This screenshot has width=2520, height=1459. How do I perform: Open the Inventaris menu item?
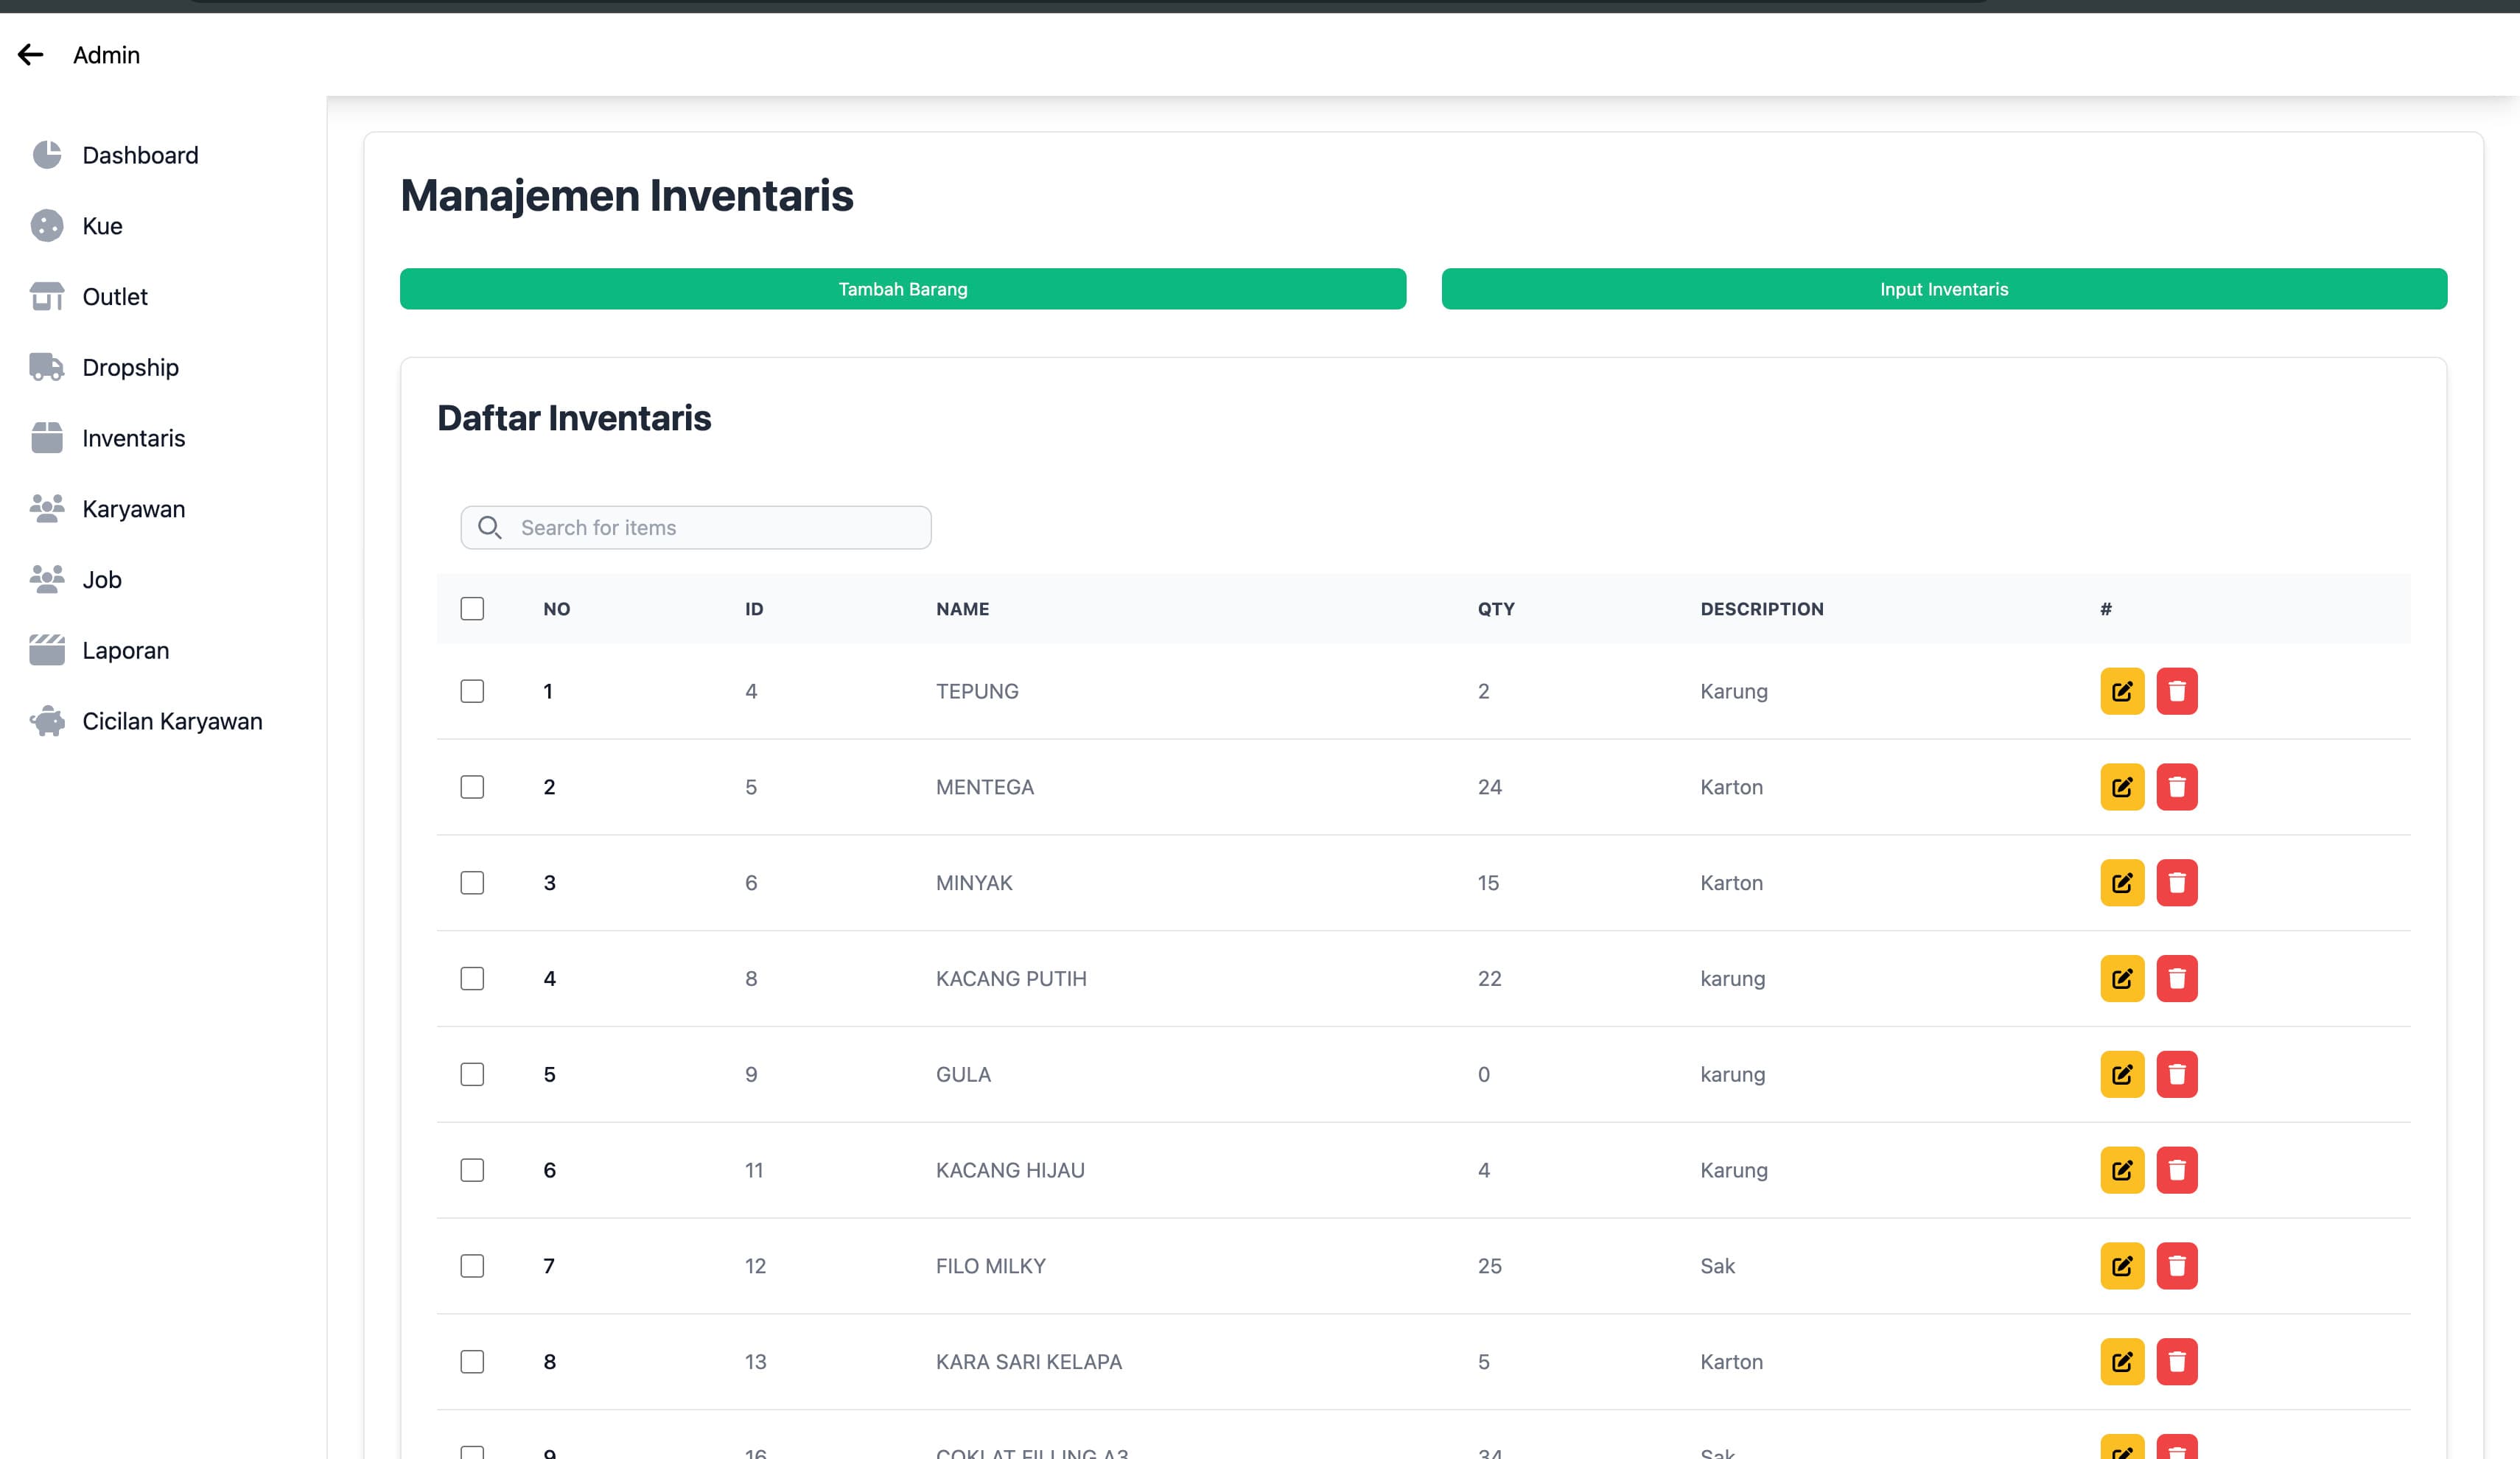pyautogui.click(x=133, y=438)
